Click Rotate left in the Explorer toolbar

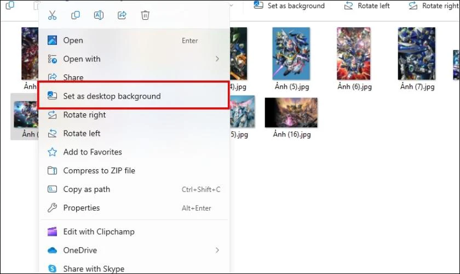tap(367, 5)
